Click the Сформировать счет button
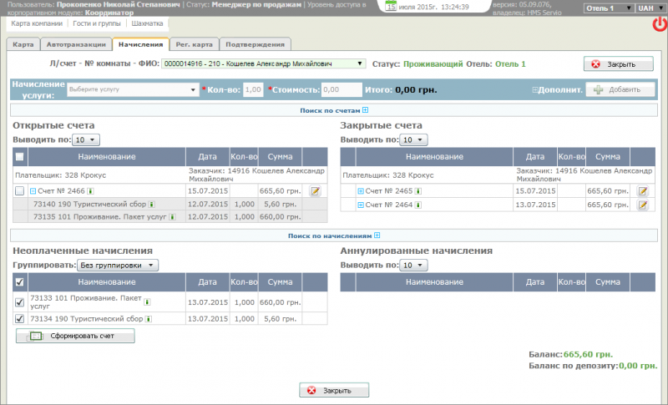The height and width of the screenshot is (405, 668). click(x=75, y=337)
